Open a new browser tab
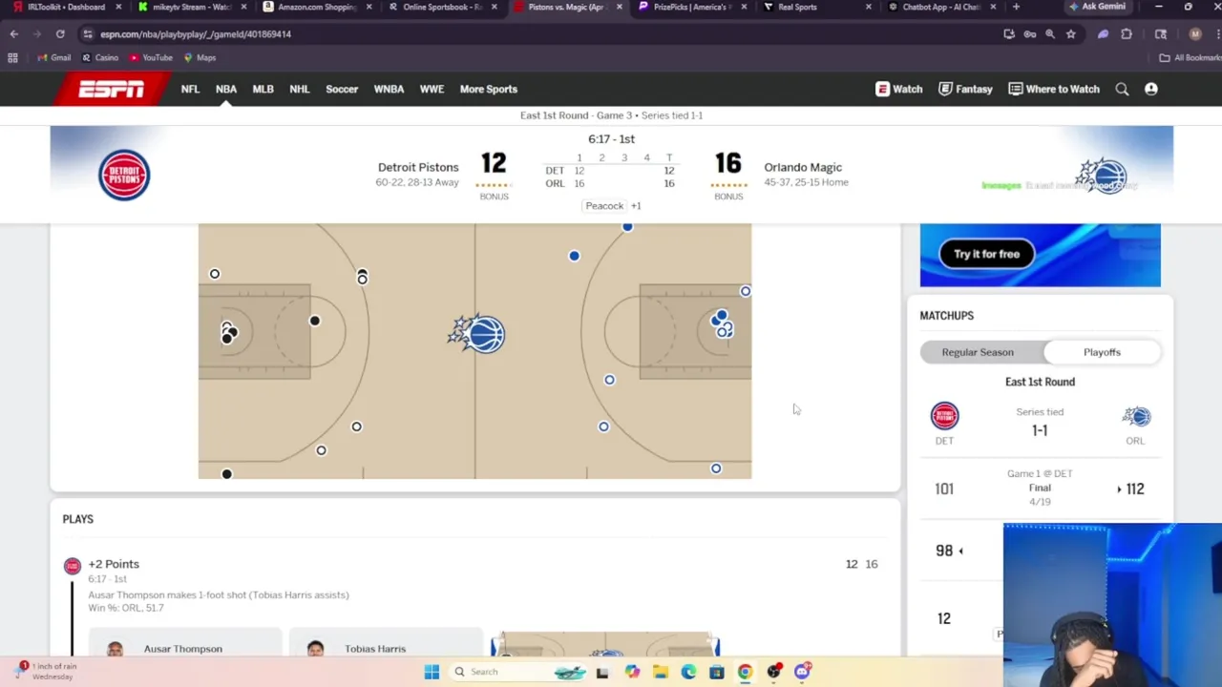 pos(1016,7)
